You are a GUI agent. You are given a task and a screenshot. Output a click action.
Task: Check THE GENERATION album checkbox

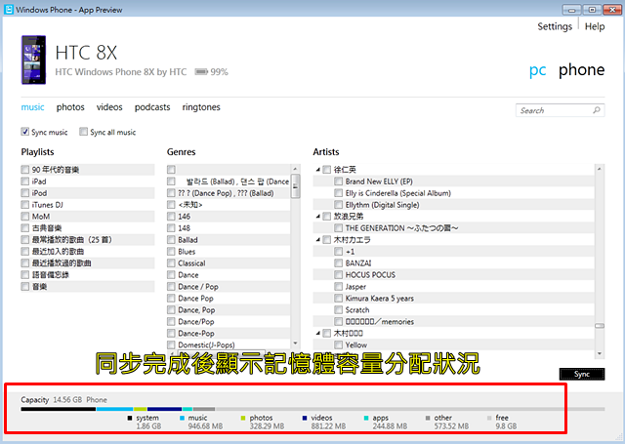(339, 228)
